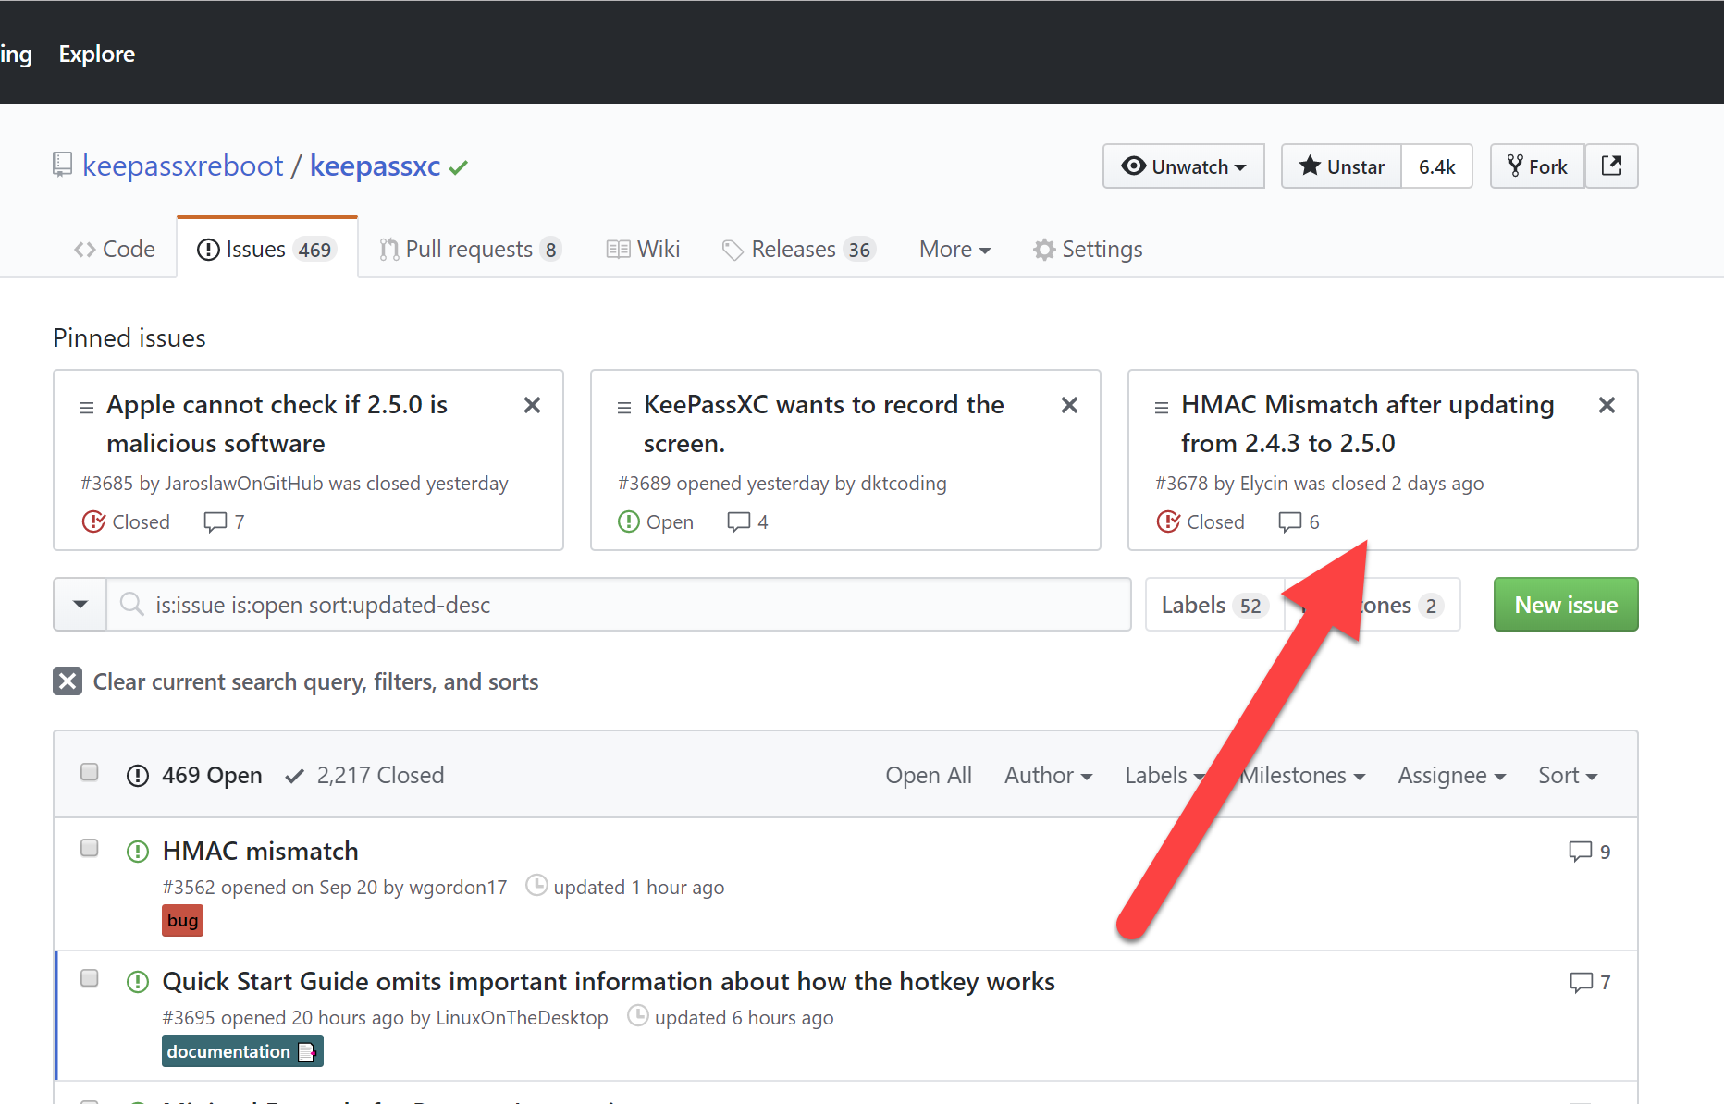
Task: Click the repository book icon beside keepassxcreboot
Action: [61, 165]
